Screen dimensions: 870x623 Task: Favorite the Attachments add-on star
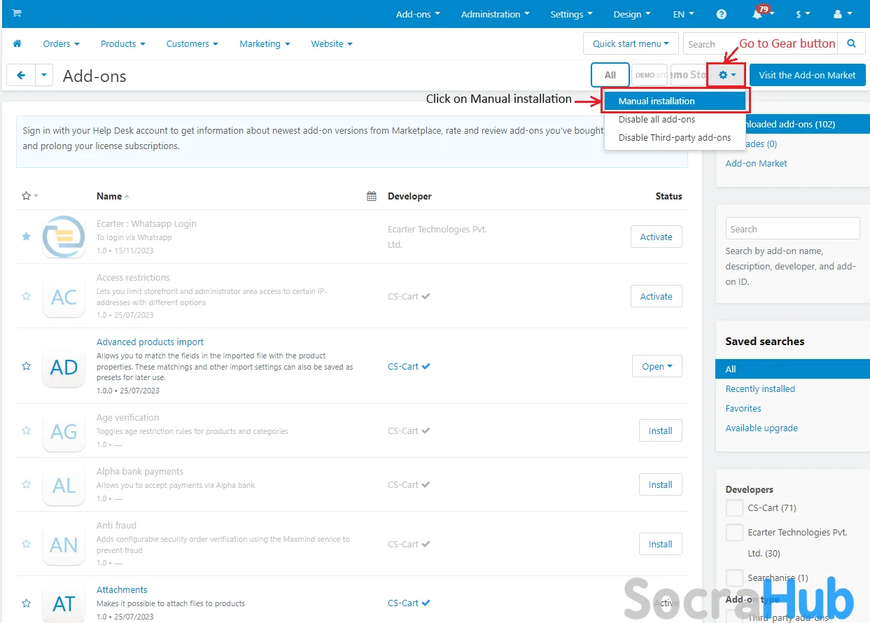coord(27,603)
